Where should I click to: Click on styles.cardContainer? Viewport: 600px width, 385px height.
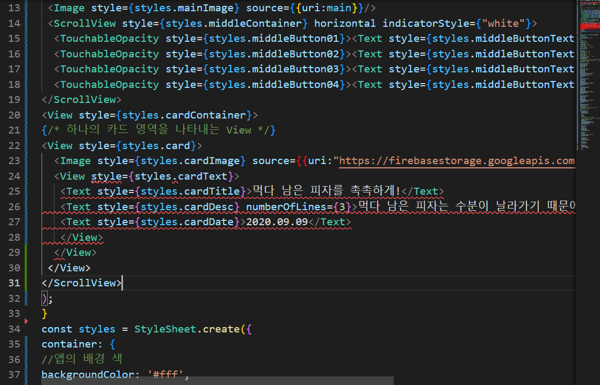[184, 115]
